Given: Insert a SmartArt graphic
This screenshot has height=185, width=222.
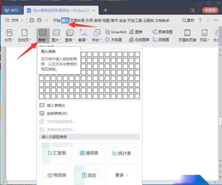Looking at the screenshot, I should click(x=116, y=32).
